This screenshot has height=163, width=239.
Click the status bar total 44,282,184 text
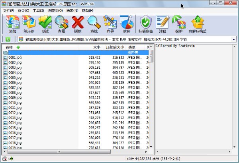[153, 159]
